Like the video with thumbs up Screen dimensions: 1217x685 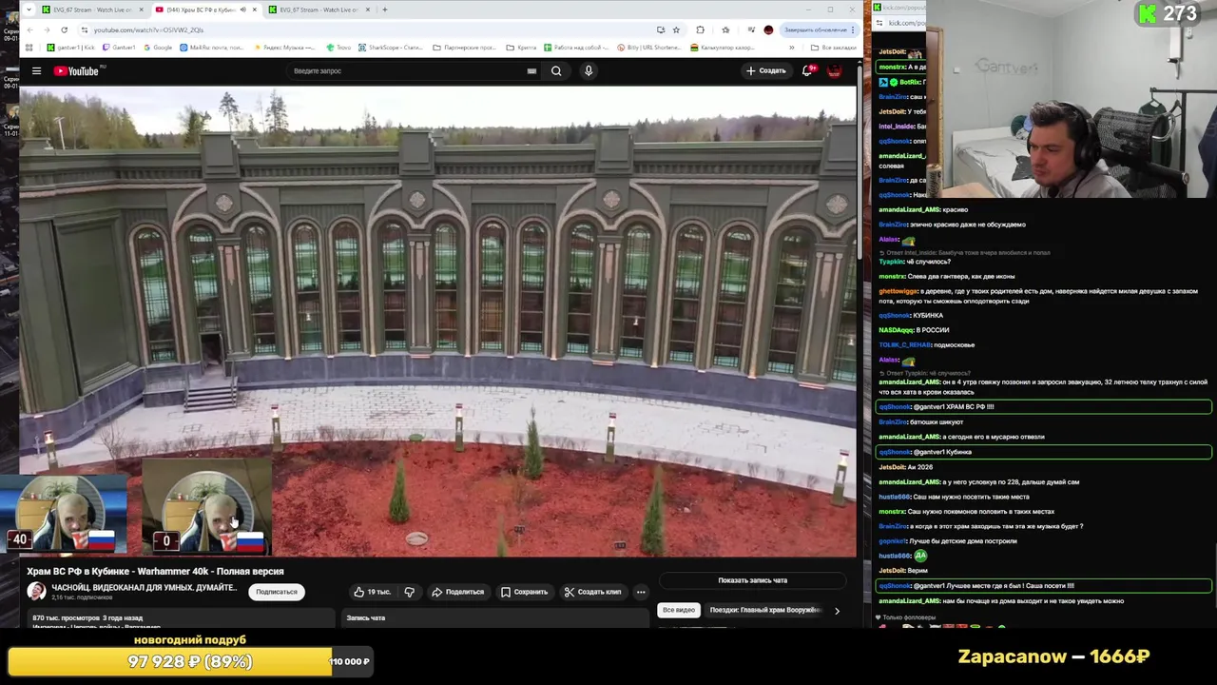click(372, 592)
